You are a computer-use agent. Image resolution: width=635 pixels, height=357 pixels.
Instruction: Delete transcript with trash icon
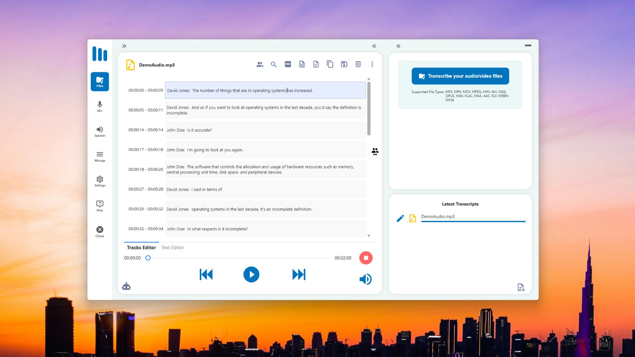point(358,64)
